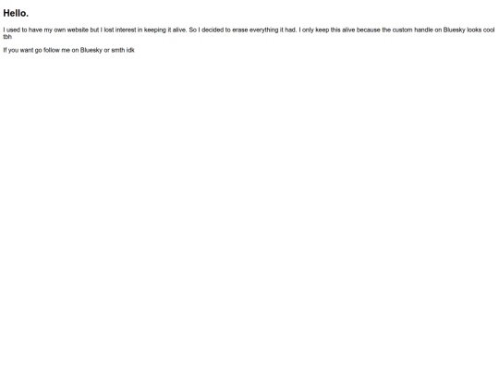Click the word "handle"
Viewport: 499px width, 374px height.
[423, 30]
